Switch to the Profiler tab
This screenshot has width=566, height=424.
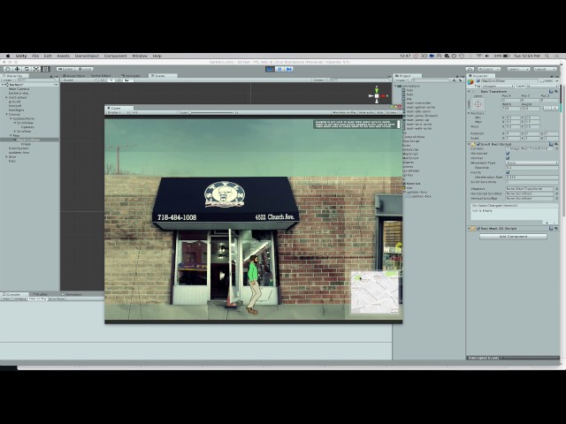pos(42,294)
